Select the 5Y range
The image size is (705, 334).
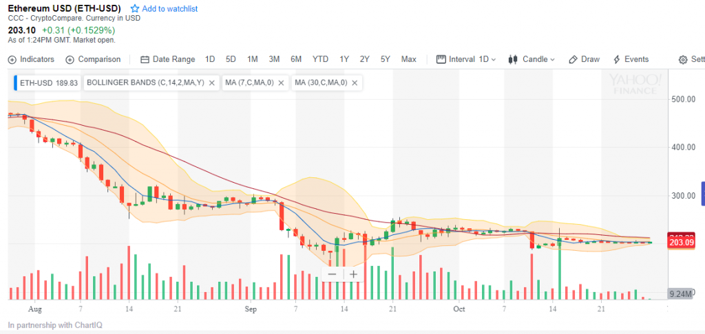point(386,59)
